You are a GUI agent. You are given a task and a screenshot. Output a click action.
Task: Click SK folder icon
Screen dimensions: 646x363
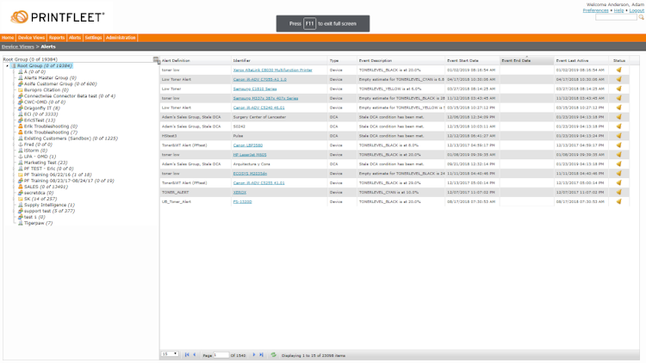(20, 199)
